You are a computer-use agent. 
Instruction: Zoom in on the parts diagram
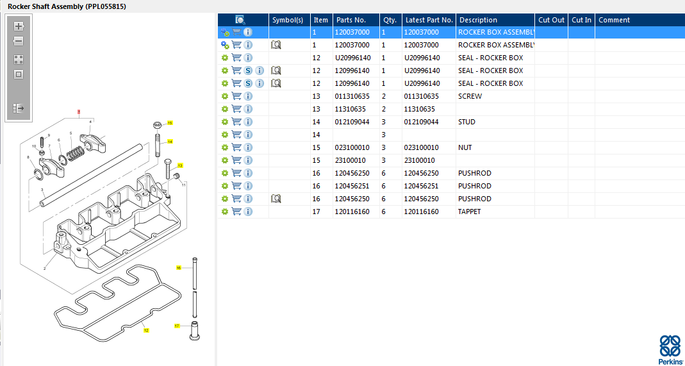tap(19, 26)
